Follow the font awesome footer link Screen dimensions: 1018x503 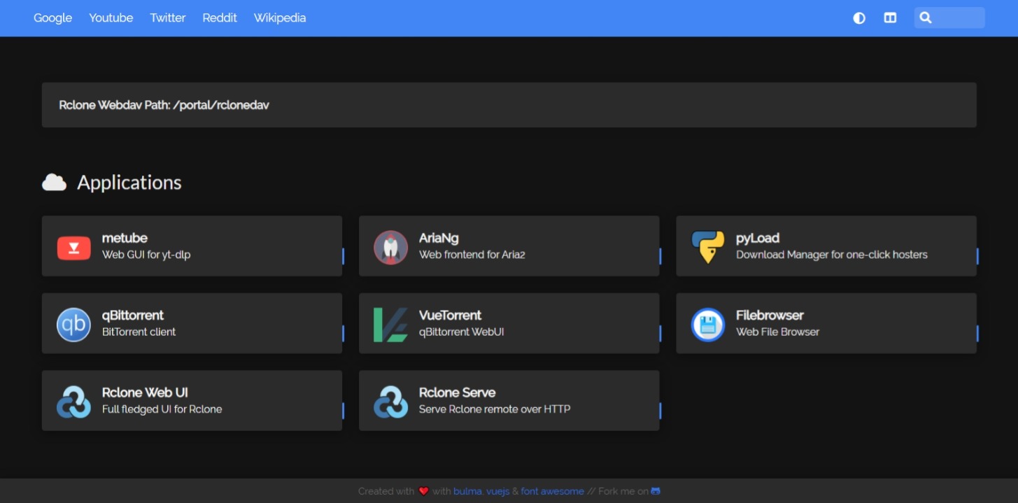click(552, 491)
